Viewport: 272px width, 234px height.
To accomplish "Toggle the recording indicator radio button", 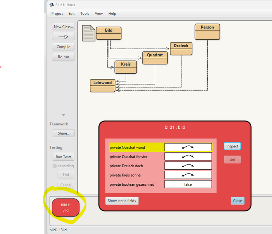I will tap(55, 166).
